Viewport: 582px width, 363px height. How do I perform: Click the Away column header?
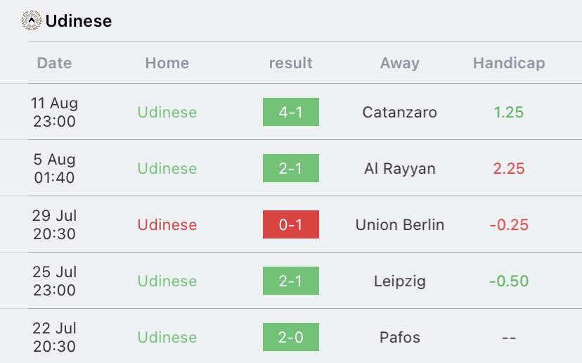pos(400,63)
